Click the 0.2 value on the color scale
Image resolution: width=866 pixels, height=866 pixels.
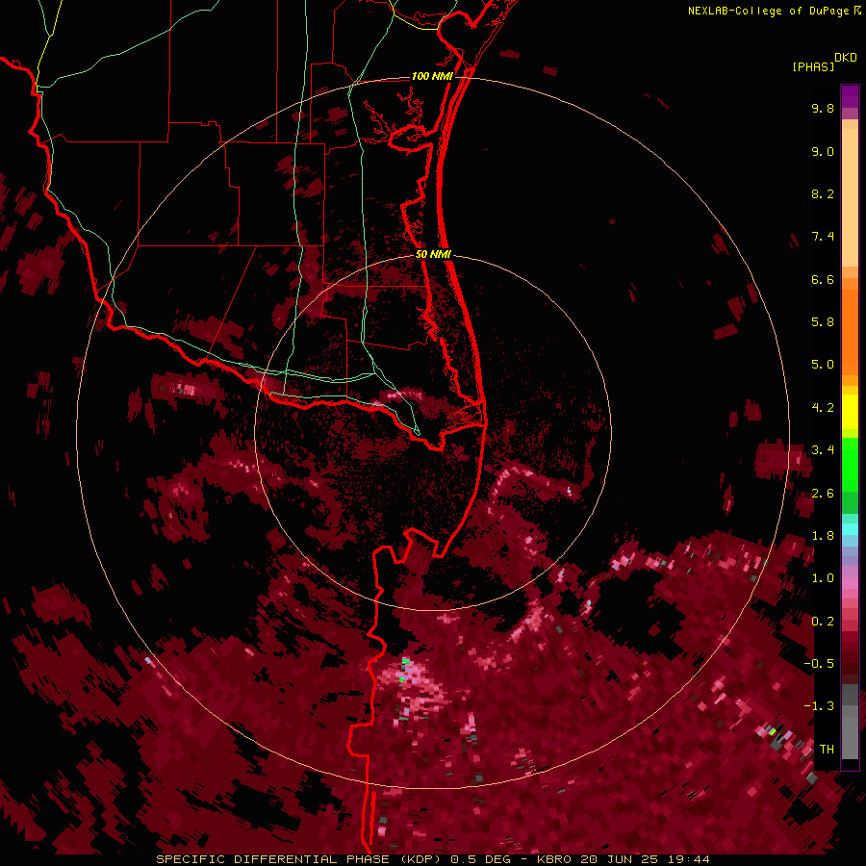[823, 621]
